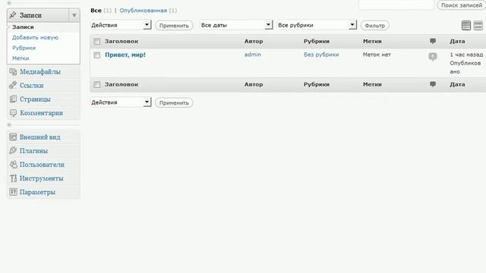Show Все posts filter link

point(96,10)
